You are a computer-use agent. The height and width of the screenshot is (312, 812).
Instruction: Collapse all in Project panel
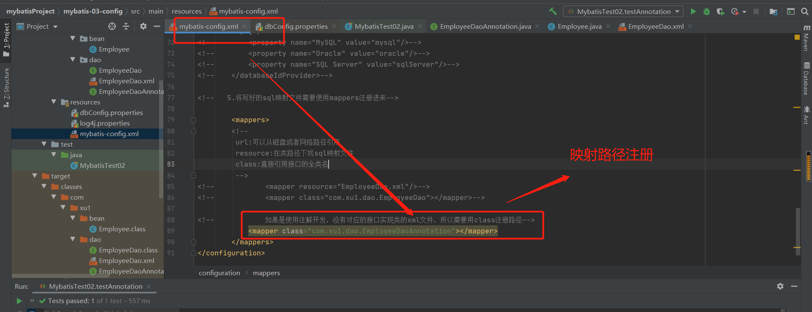(126, 26)
